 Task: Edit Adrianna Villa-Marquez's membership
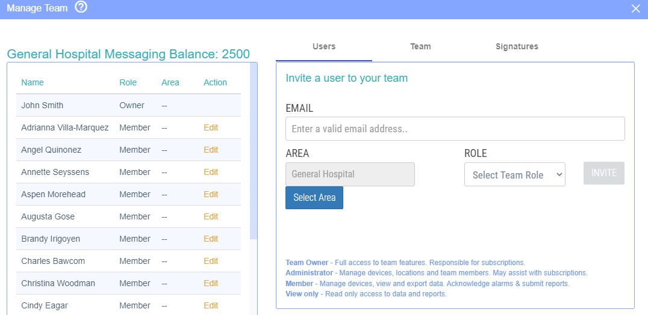click(211, 127)
